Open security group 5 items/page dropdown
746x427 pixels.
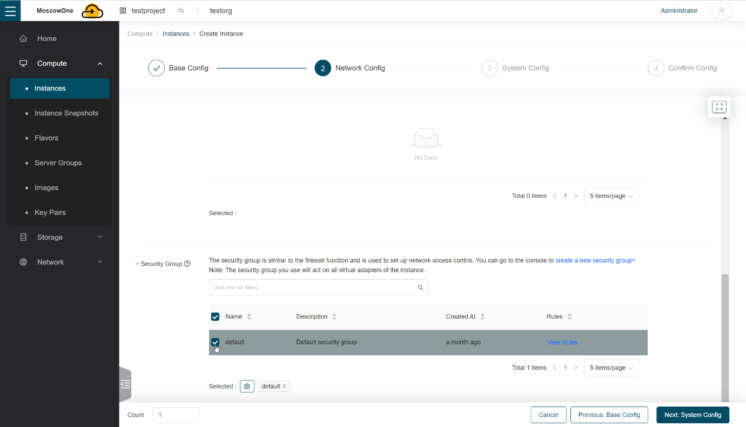[x=611, y=368]
